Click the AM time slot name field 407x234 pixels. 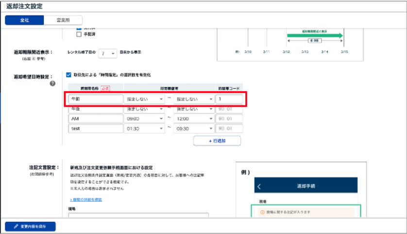[x=96, y=118]
